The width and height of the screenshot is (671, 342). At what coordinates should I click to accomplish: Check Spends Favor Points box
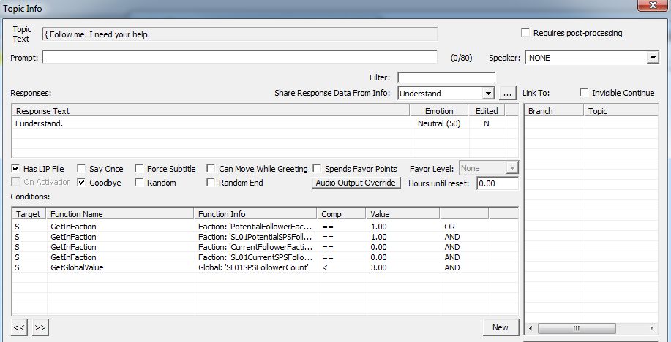click(x=317, y=168)
